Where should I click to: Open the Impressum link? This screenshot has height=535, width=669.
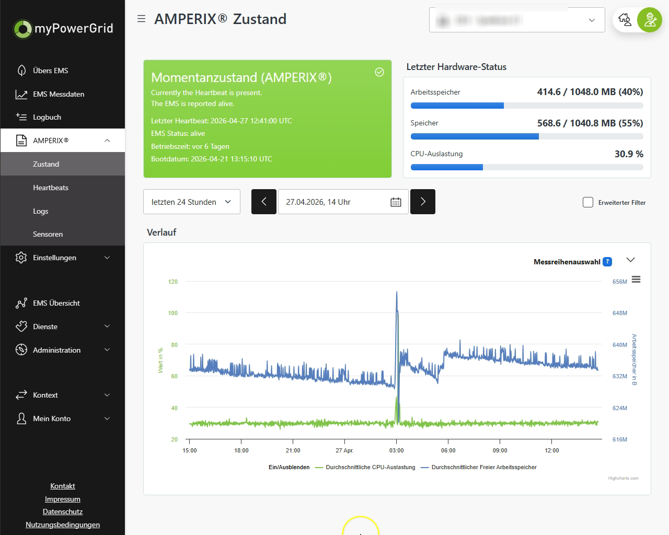coord(63,499)
